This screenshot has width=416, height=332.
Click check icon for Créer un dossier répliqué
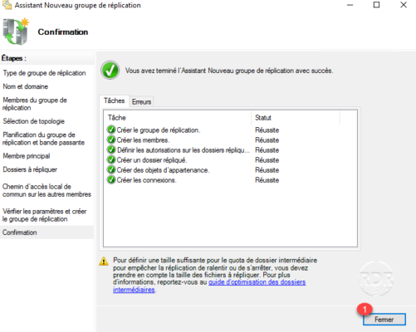[x=111, y=159]
